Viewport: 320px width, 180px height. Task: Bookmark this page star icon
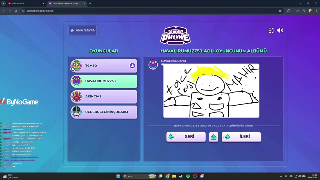[x=280, y=11]
